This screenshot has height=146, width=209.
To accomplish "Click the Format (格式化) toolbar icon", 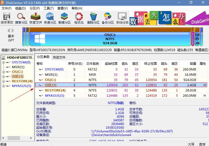I will [79, 18].
